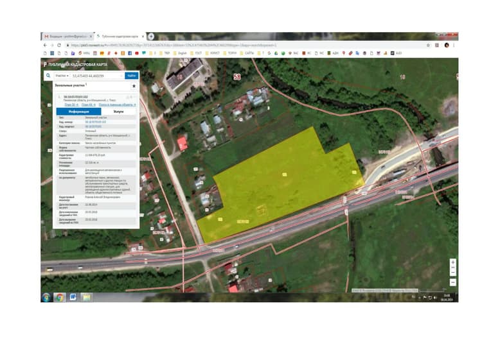The width and height of the screenshot is (482, 340).
Task: Click the blue Найти search button
Action: pyautogui.click(x=132, y=76)
